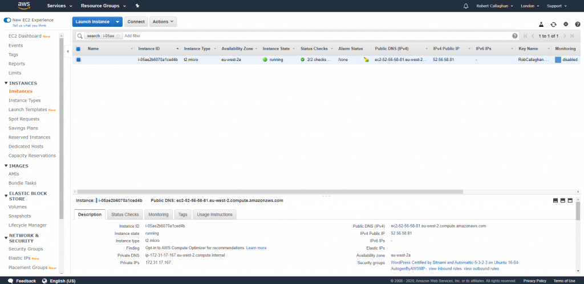Viewport: 584px width, 284px height.
Task: Open Terms of Use link
Action: coord(564,281)
